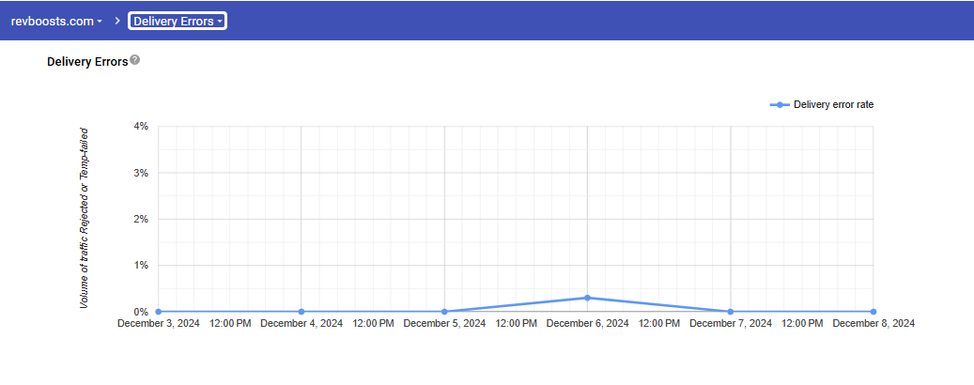Open the revboosts.com domain dropdown
The width and height of the screenshot is (974, 385).
(x=56, y=21)
